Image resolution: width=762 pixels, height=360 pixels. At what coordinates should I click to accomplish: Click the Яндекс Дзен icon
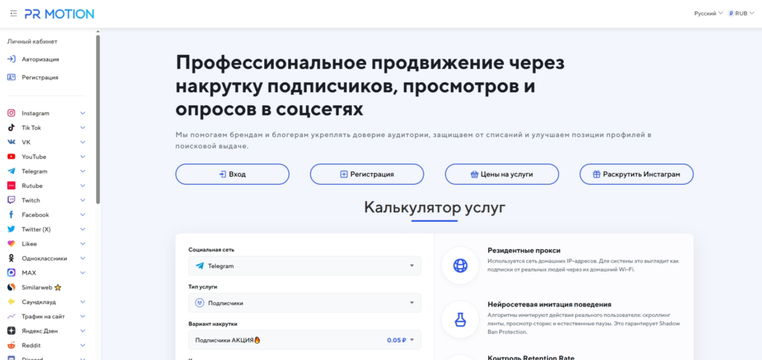click(x=11, y=331)
